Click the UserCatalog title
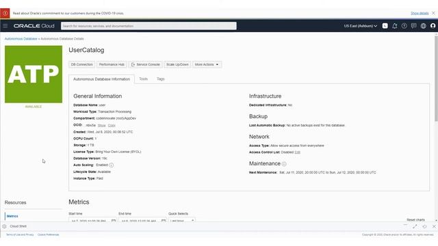 pyautogui.click(x=86, y=50)
